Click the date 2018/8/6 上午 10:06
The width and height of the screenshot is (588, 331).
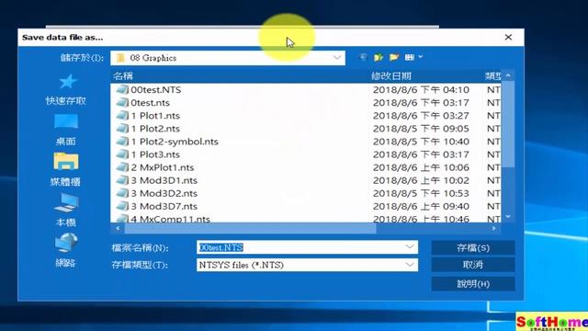coord(421,167)
